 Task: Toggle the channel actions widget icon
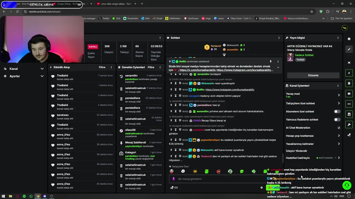pos(349,114)
